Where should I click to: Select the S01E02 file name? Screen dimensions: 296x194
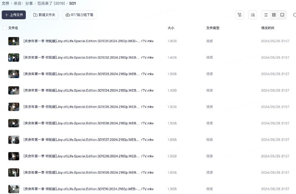[88, 57]
